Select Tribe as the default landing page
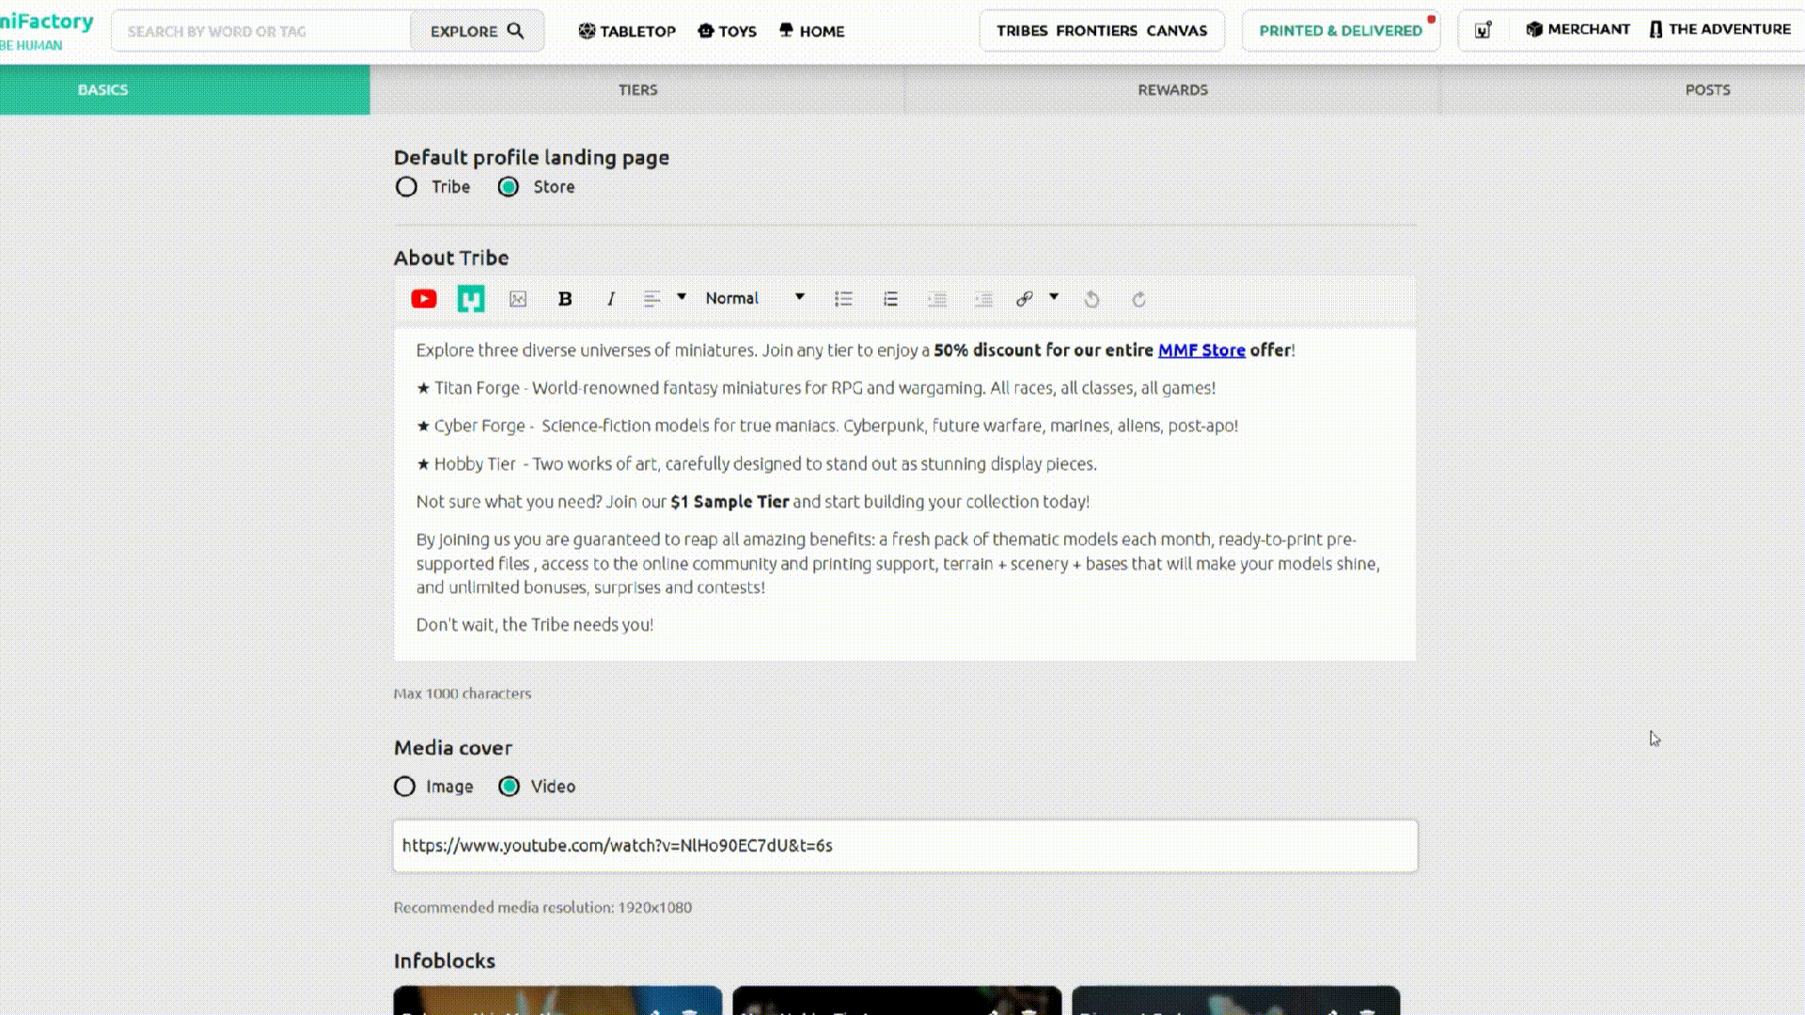 coord(406,187)
